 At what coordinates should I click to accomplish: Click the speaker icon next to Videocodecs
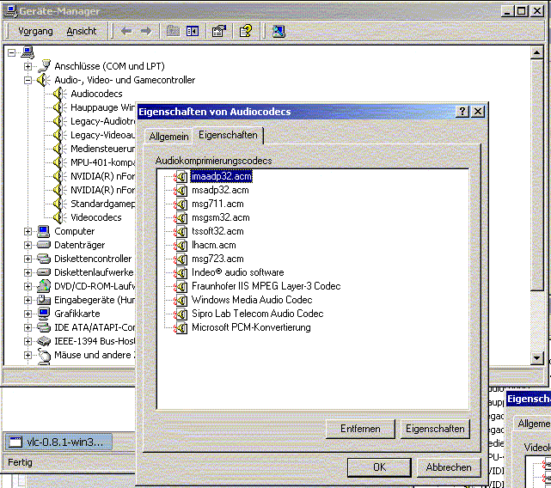(59, 217)
